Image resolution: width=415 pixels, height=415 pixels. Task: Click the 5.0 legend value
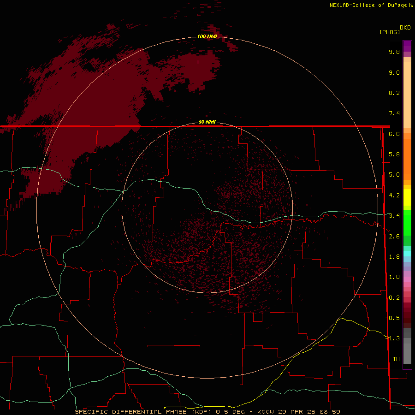pyautogui.click(x=394, y=175)
